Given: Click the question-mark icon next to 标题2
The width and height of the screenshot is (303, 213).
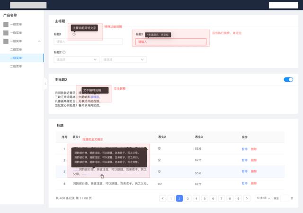Looking at the screenshot, I should point(64,52).
